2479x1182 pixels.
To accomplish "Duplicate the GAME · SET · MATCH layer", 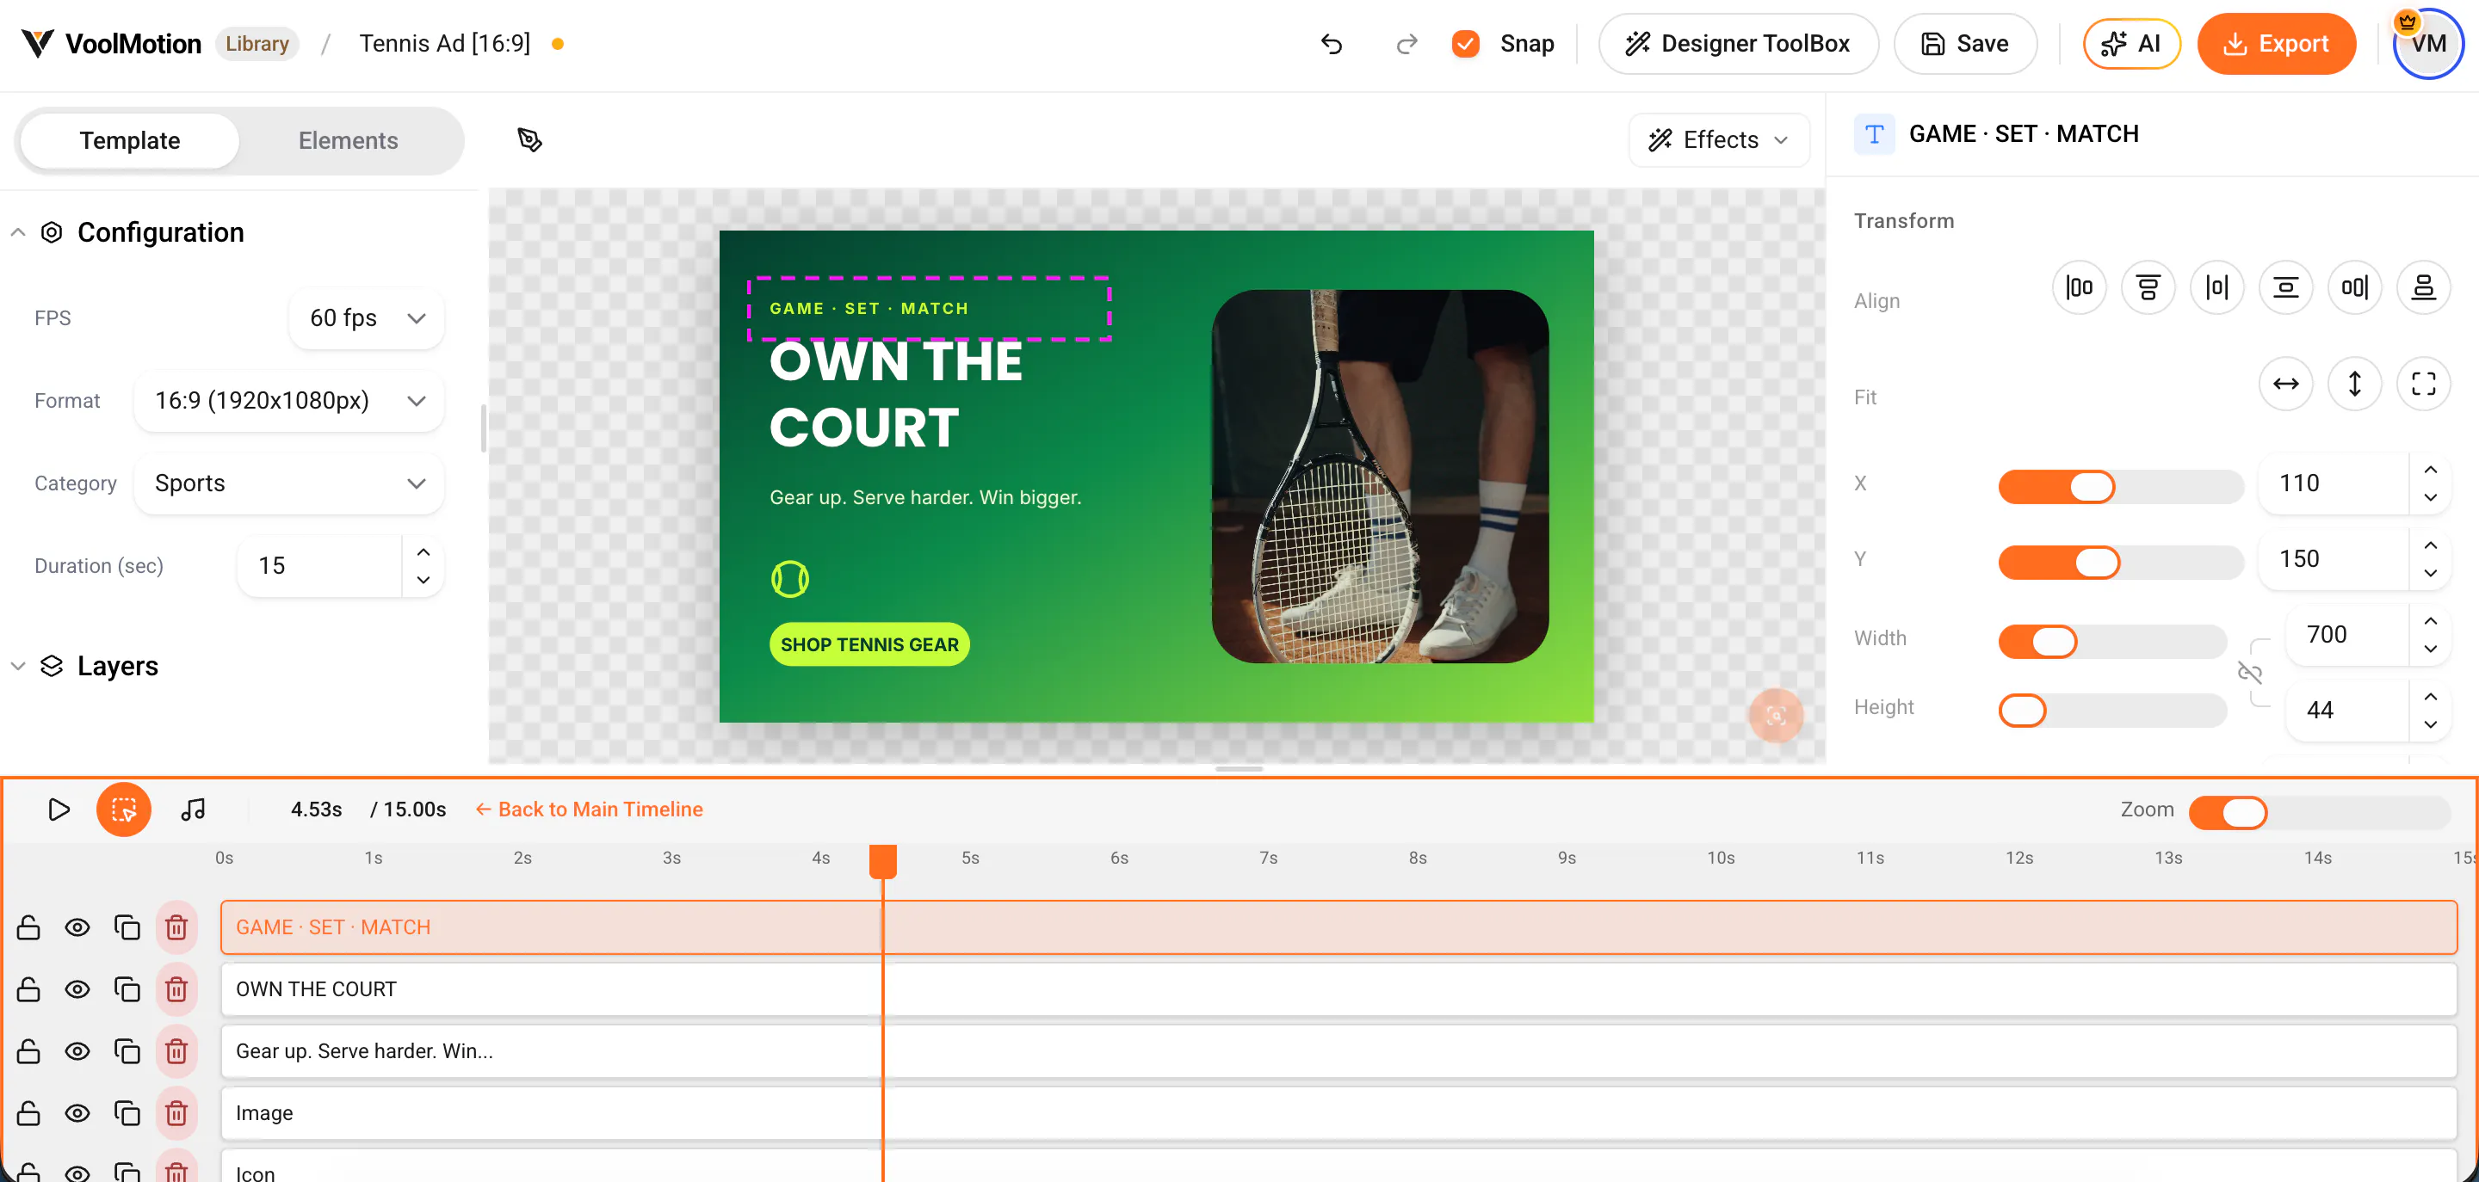I will pos(127,927).
